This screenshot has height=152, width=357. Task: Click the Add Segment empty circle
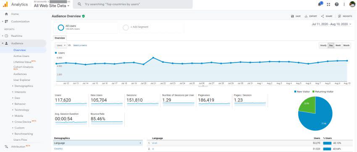point(126,28)
